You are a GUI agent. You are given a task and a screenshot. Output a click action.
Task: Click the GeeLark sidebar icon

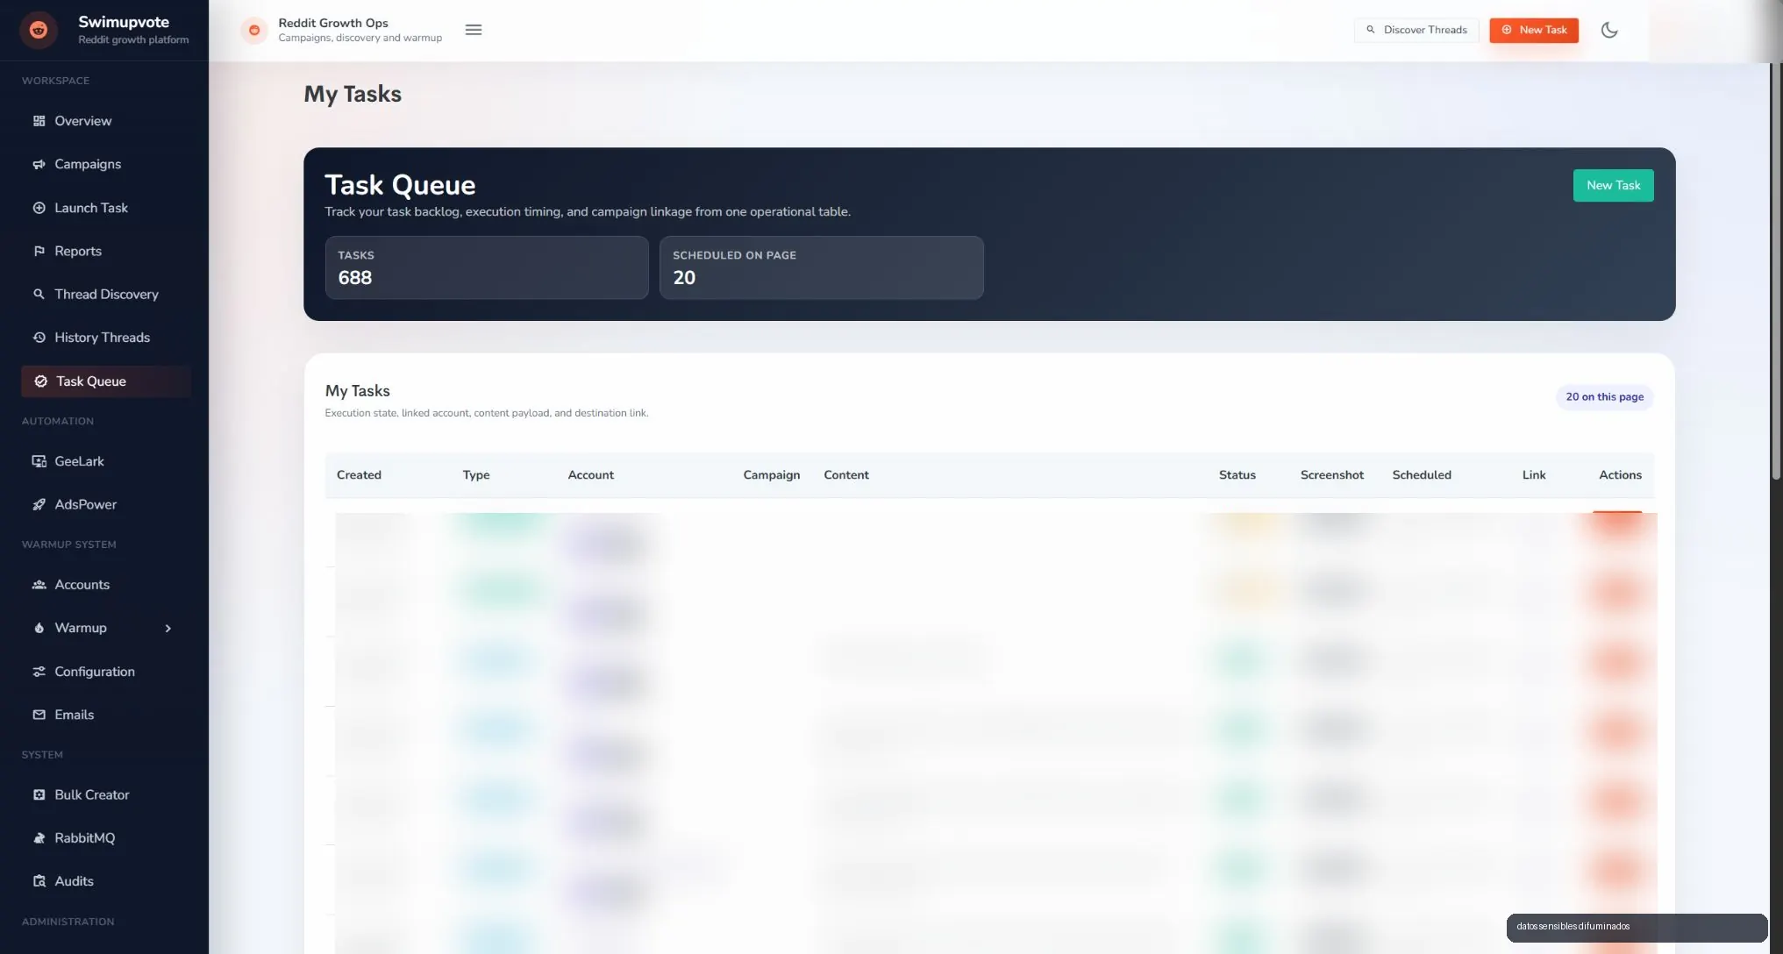pos(39,461)
